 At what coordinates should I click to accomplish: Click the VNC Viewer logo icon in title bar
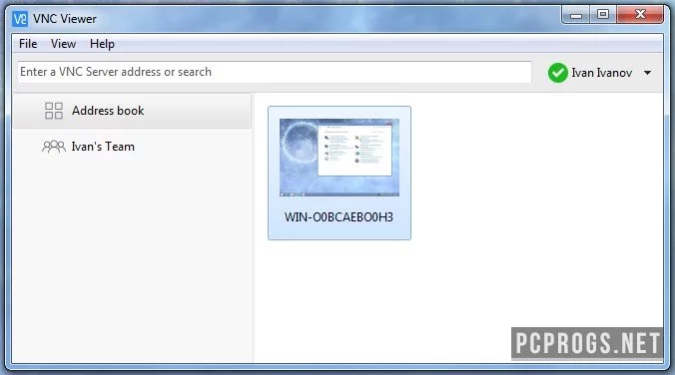click(x=20, y=19)
